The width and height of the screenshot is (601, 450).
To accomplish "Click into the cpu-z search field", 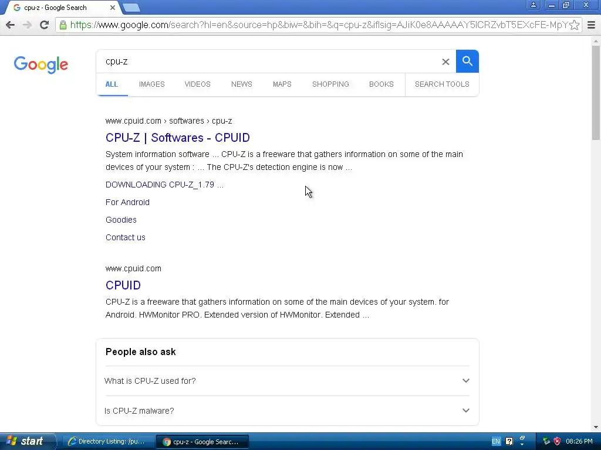I will (268, 62).
